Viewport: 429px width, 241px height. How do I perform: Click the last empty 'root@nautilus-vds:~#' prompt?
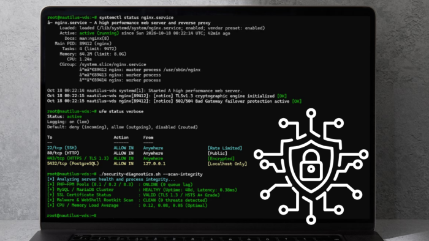pyautogui.click(x=72, y=216)
